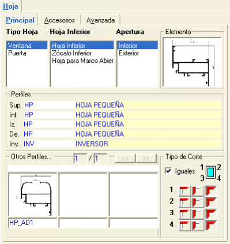Click the next page >> button
230x244 pixels.
pyautogui.click(x=146, y=159)
